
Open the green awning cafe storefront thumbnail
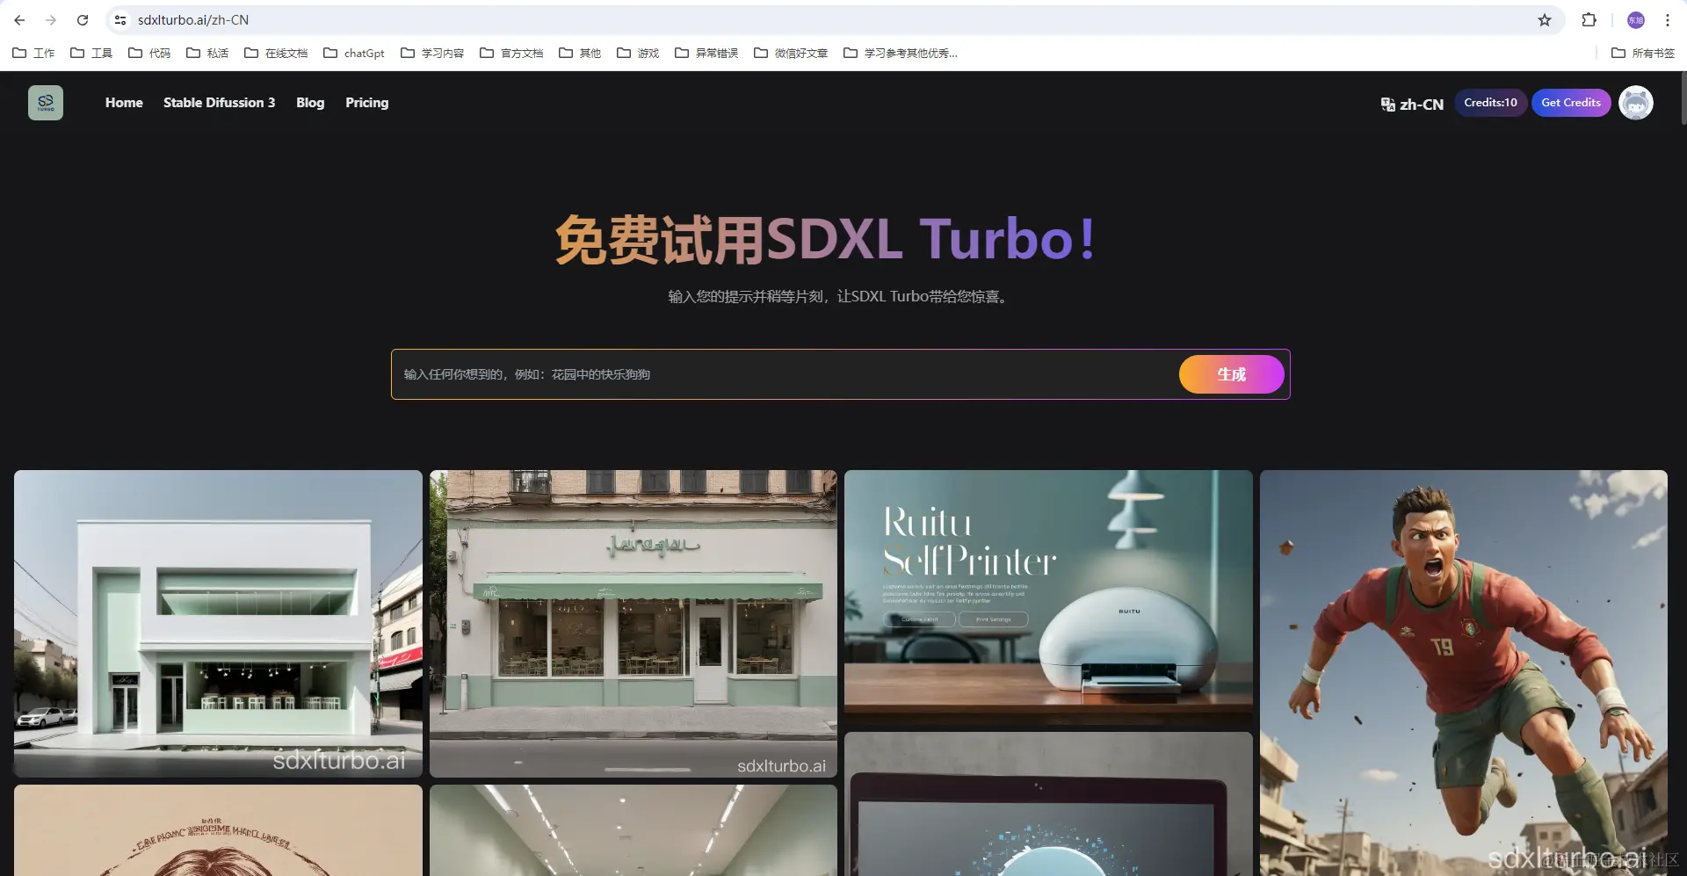[x=634, y=624]
